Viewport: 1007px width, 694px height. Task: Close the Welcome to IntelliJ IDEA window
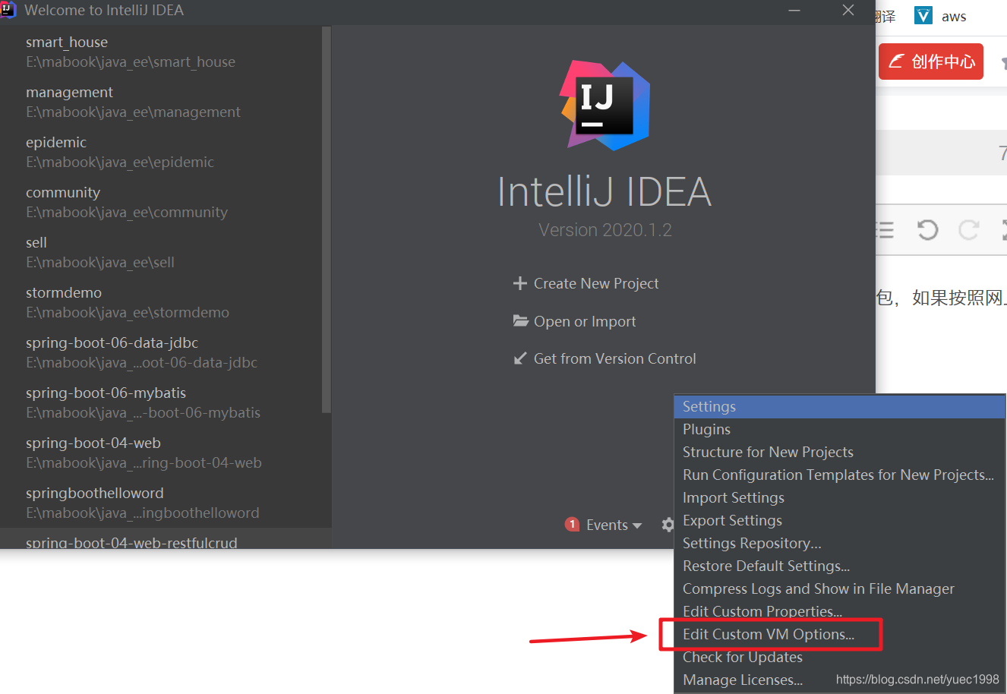[848, 10]
